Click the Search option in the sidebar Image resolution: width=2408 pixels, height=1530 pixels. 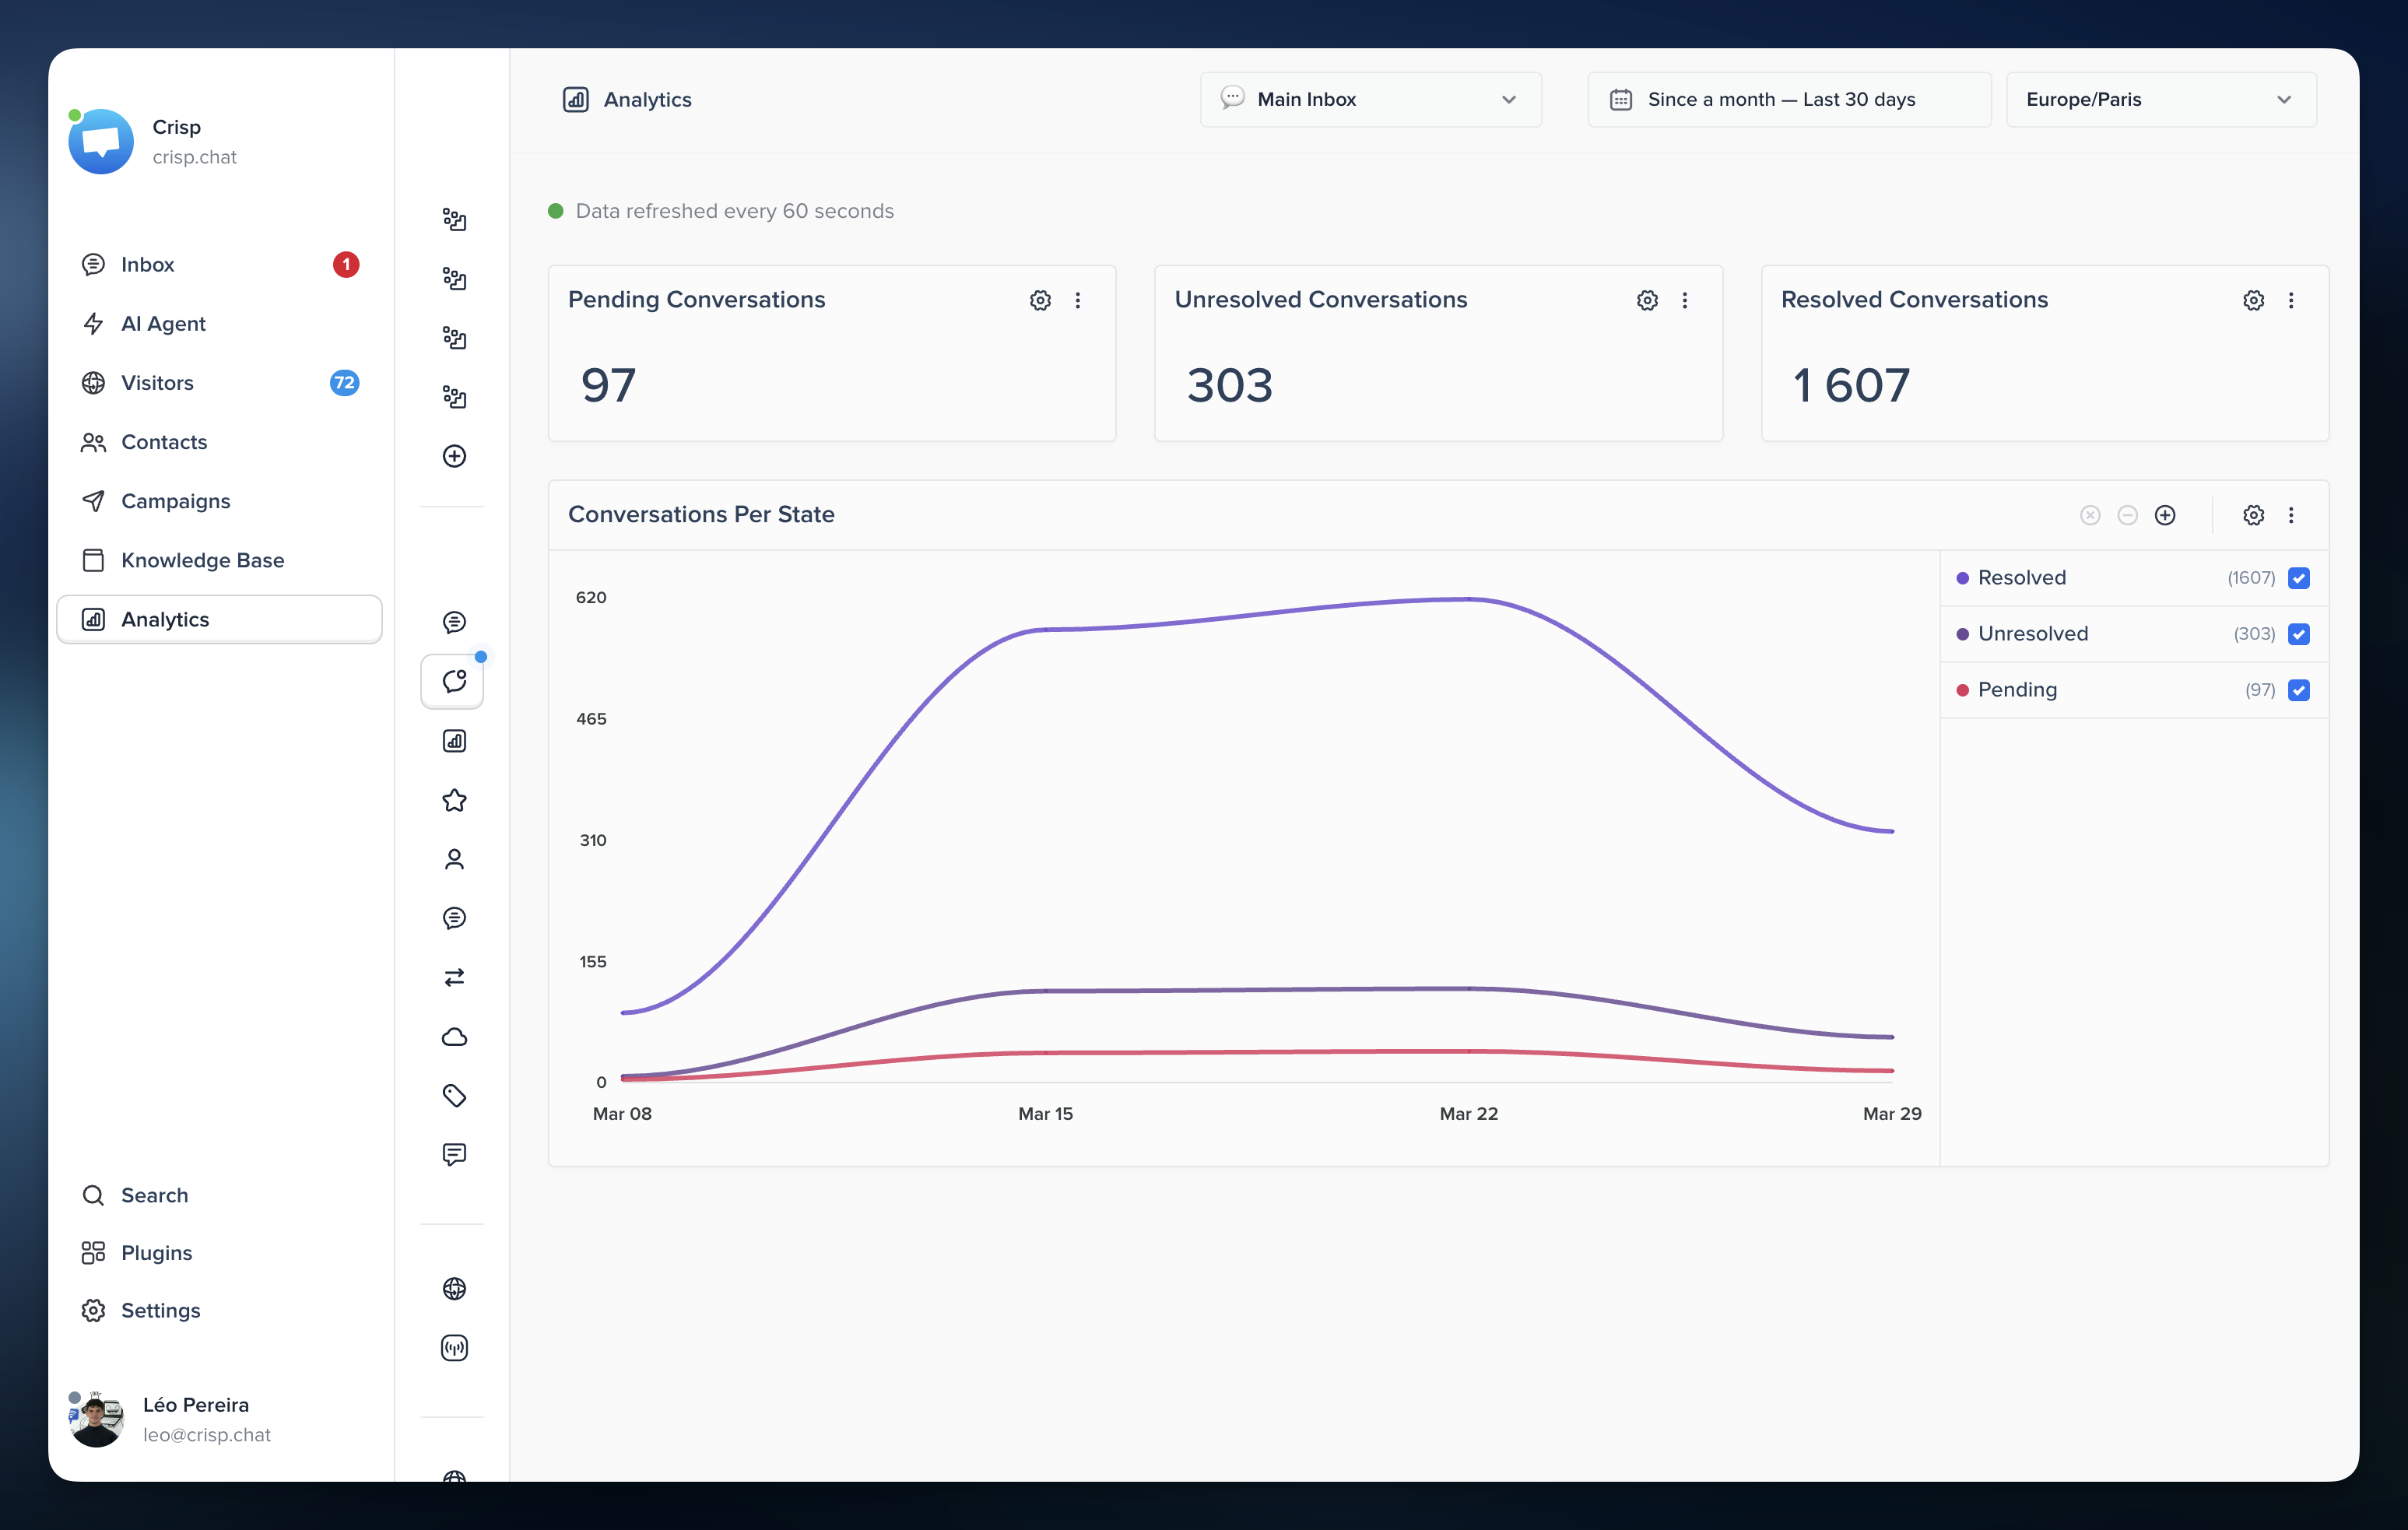155,1195
